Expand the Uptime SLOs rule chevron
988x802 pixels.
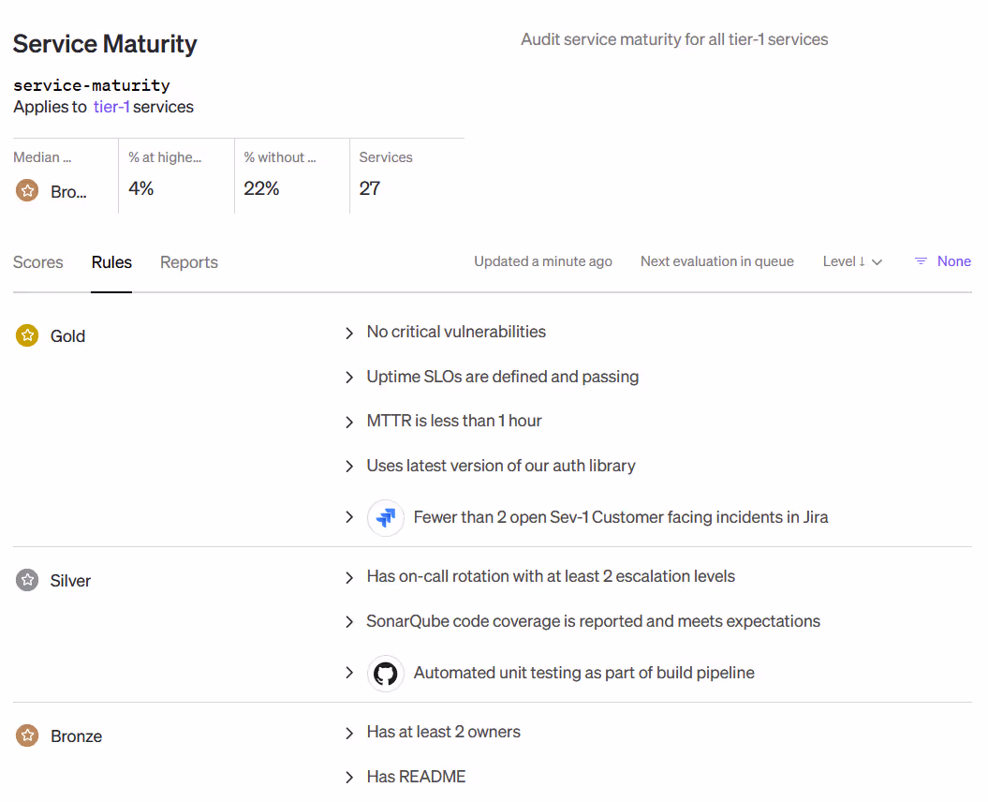click(349, 378)
